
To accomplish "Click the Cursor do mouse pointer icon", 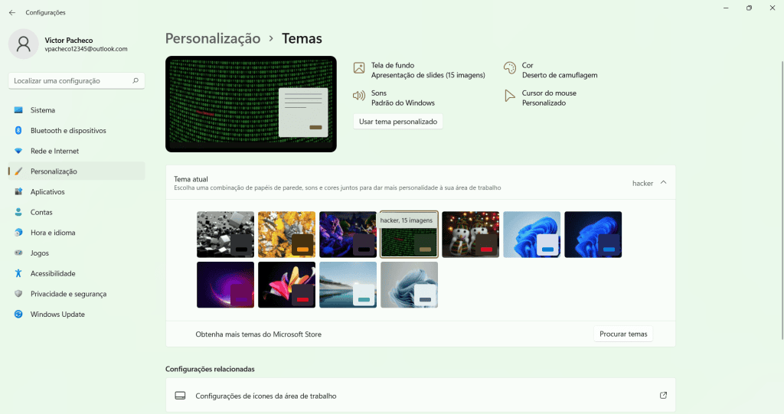I will tap(509, 96).
